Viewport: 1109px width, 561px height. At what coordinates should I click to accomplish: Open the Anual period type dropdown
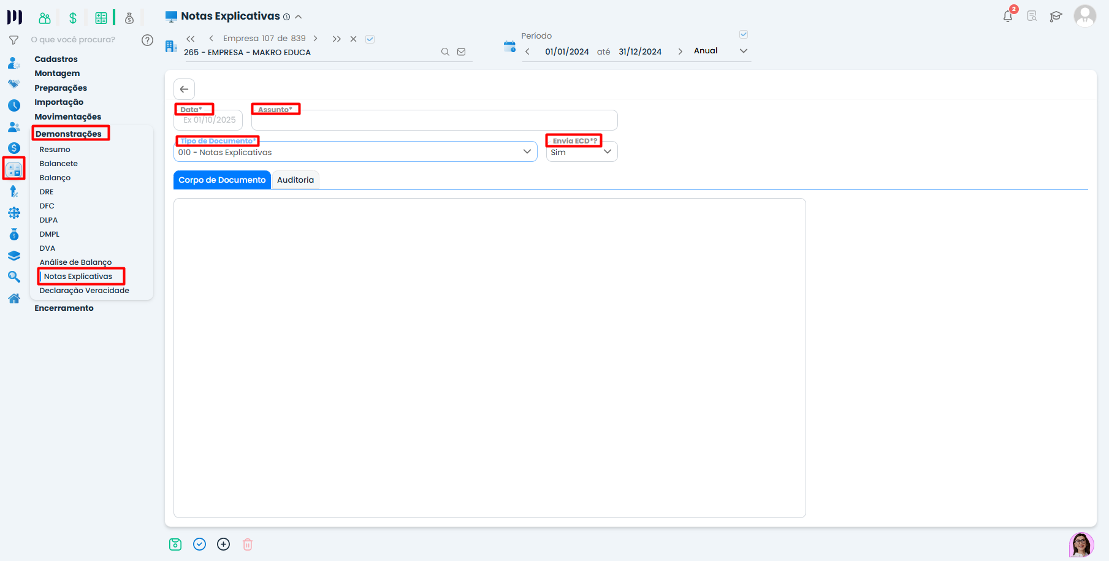point(743,51)
